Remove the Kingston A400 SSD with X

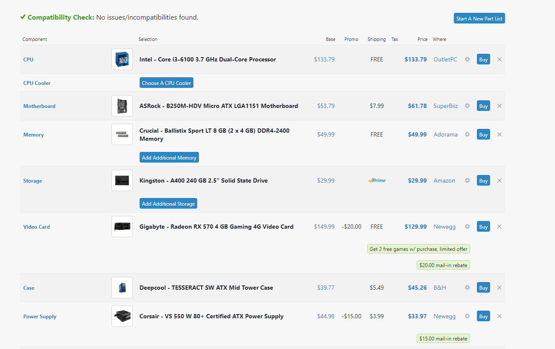tap(499, 180)
